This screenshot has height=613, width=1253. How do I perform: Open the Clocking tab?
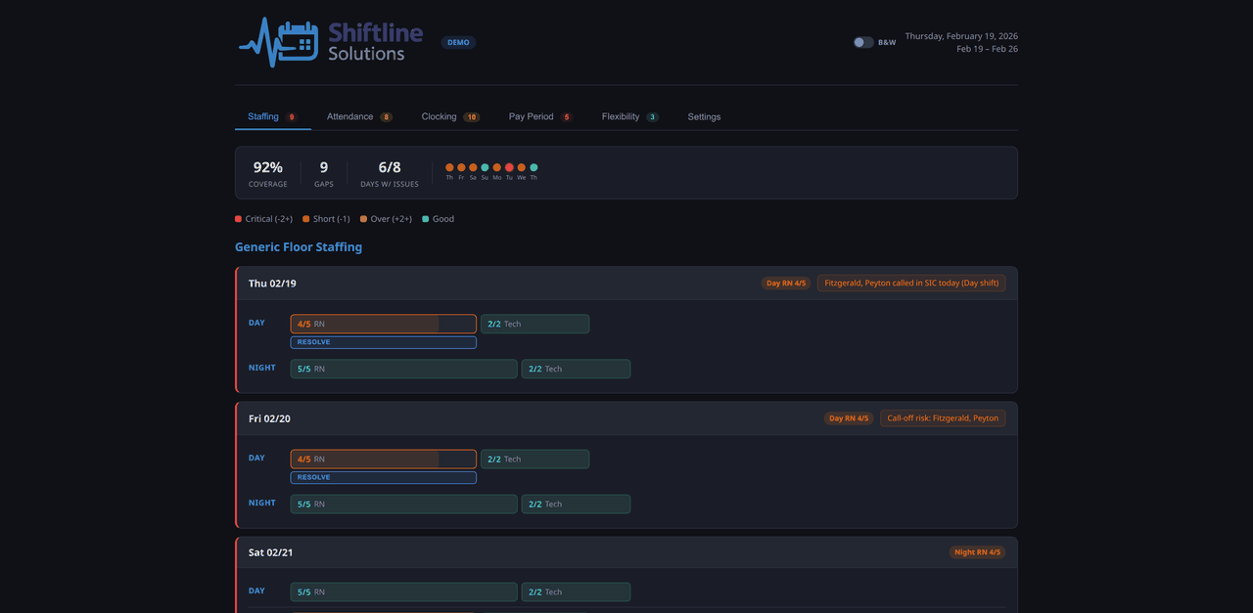click(450, 116)
